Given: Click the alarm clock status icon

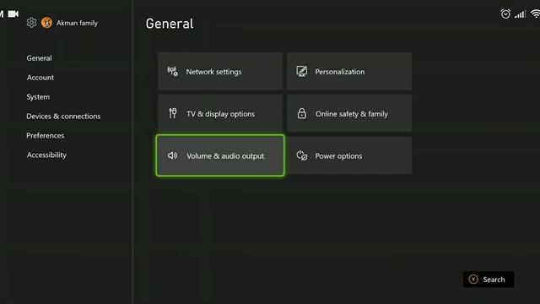Looking at the screenshot, I should coord(505,14).
